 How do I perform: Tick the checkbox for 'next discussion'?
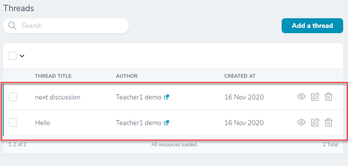pyautogui.click(x=13, y=97)
